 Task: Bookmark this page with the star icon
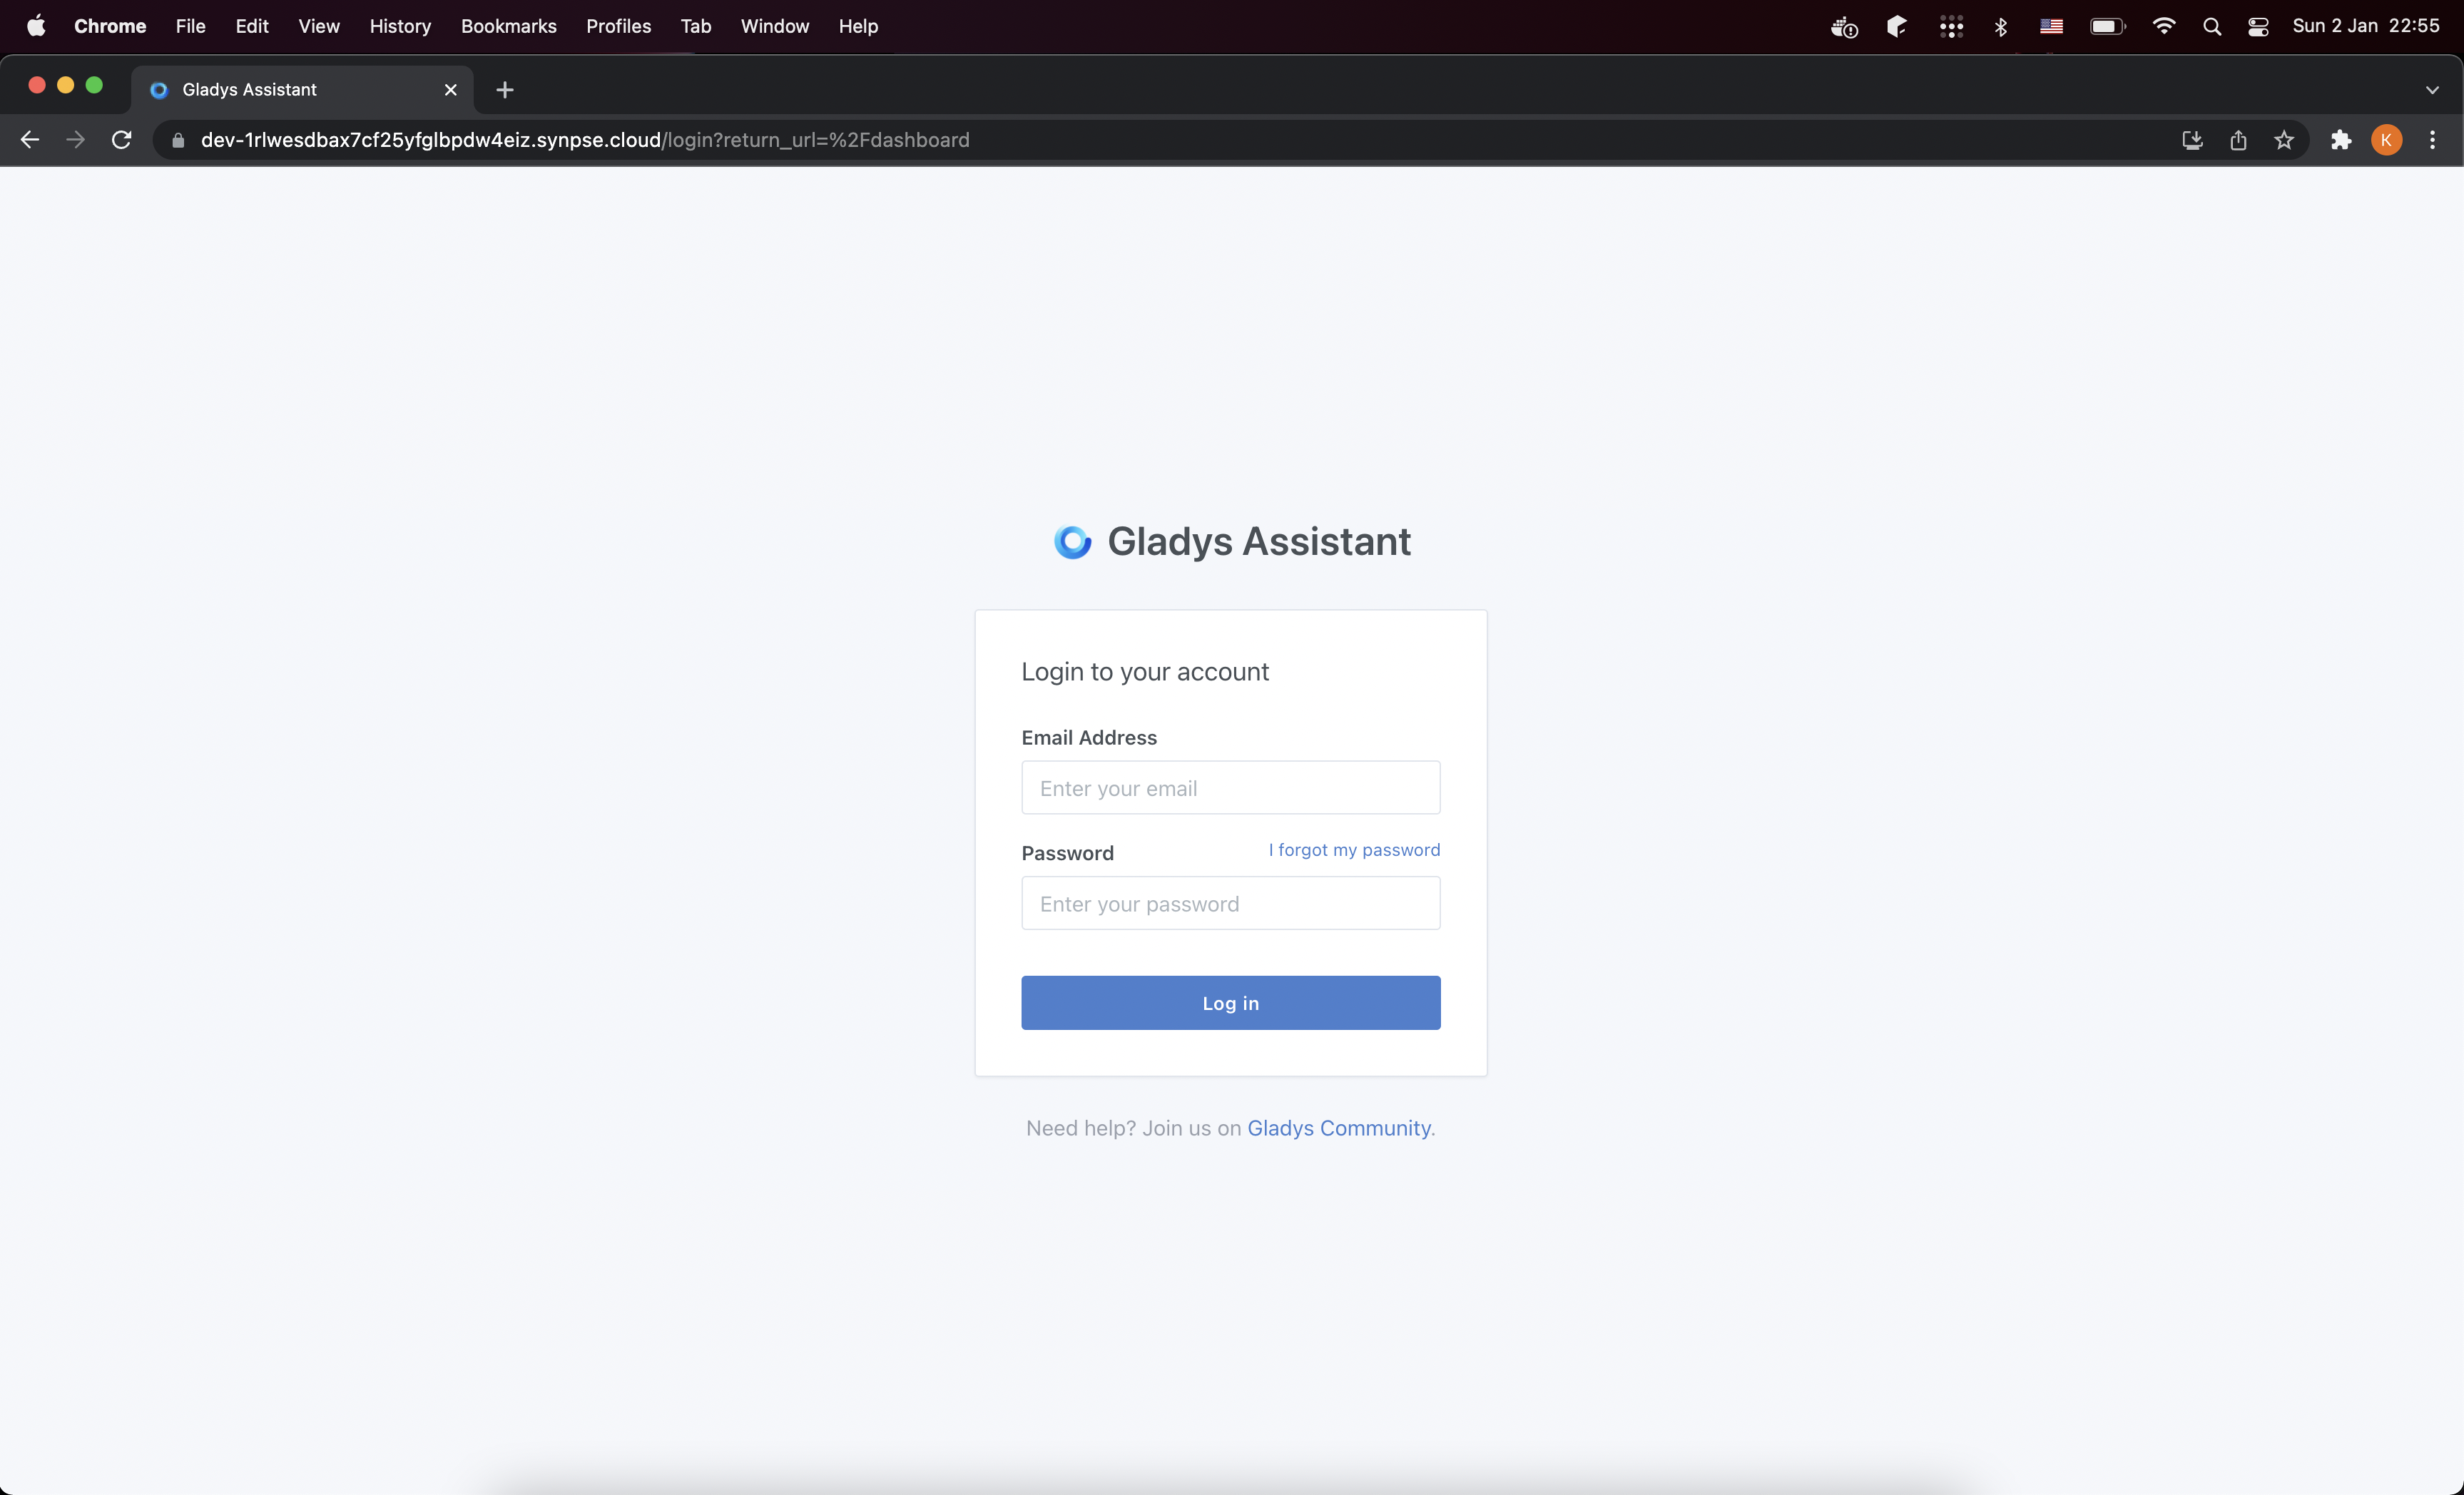tap(2284, 140)
